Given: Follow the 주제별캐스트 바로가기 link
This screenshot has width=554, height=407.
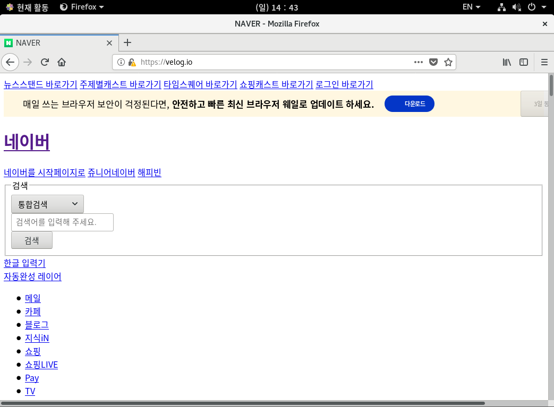Looking at the screenshot, I should 120,84.
